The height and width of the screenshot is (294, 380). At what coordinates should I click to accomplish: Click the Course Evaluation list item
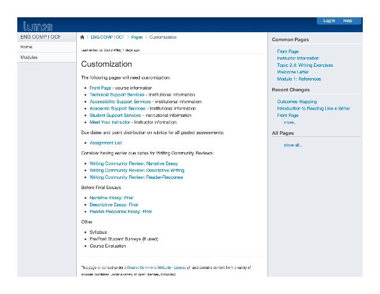pos(108,246)
